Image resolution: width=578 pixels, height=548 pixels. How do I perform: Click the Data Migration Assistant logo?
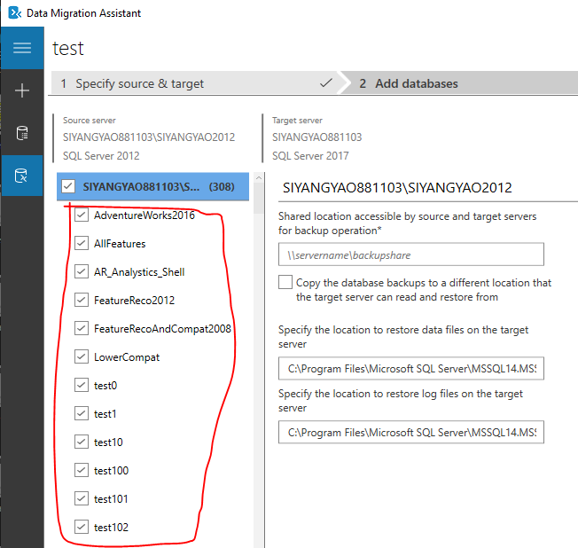(x=15, y=13)
